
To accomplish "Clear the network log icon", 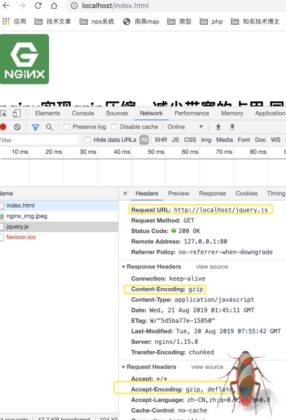I will point(17,127).
